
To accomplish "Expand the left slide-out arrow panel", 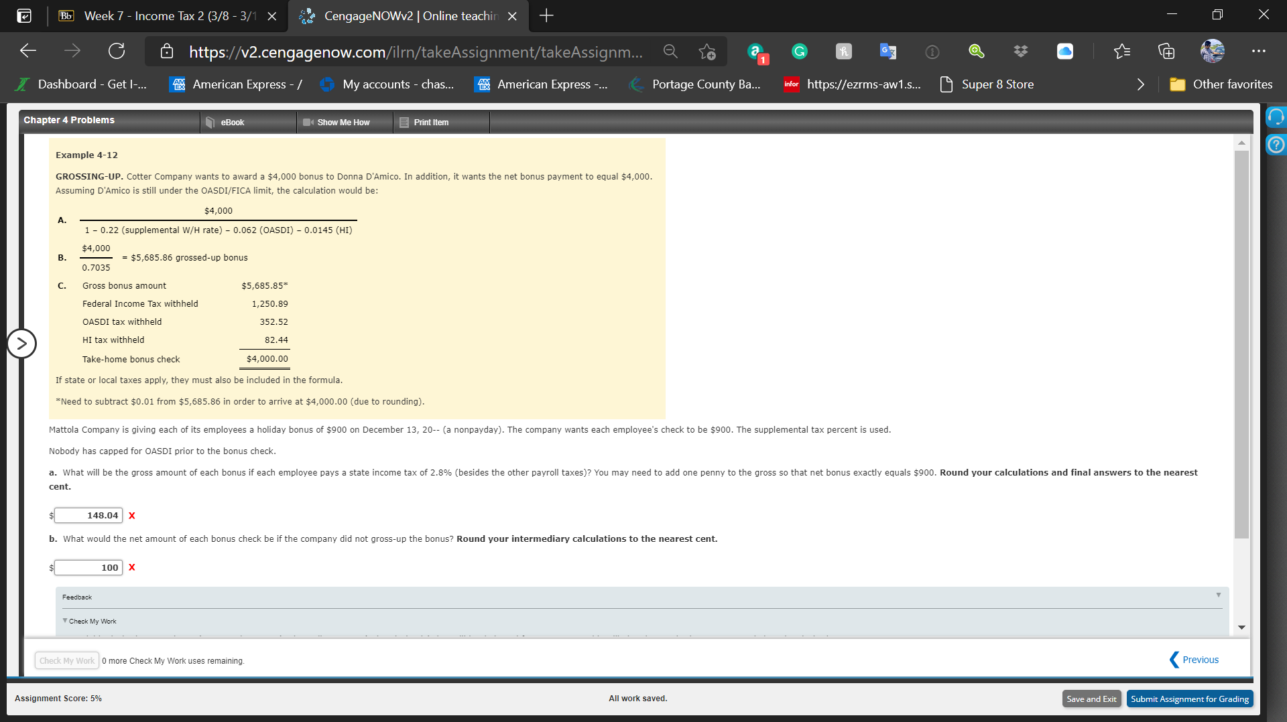I will (22, 343).
